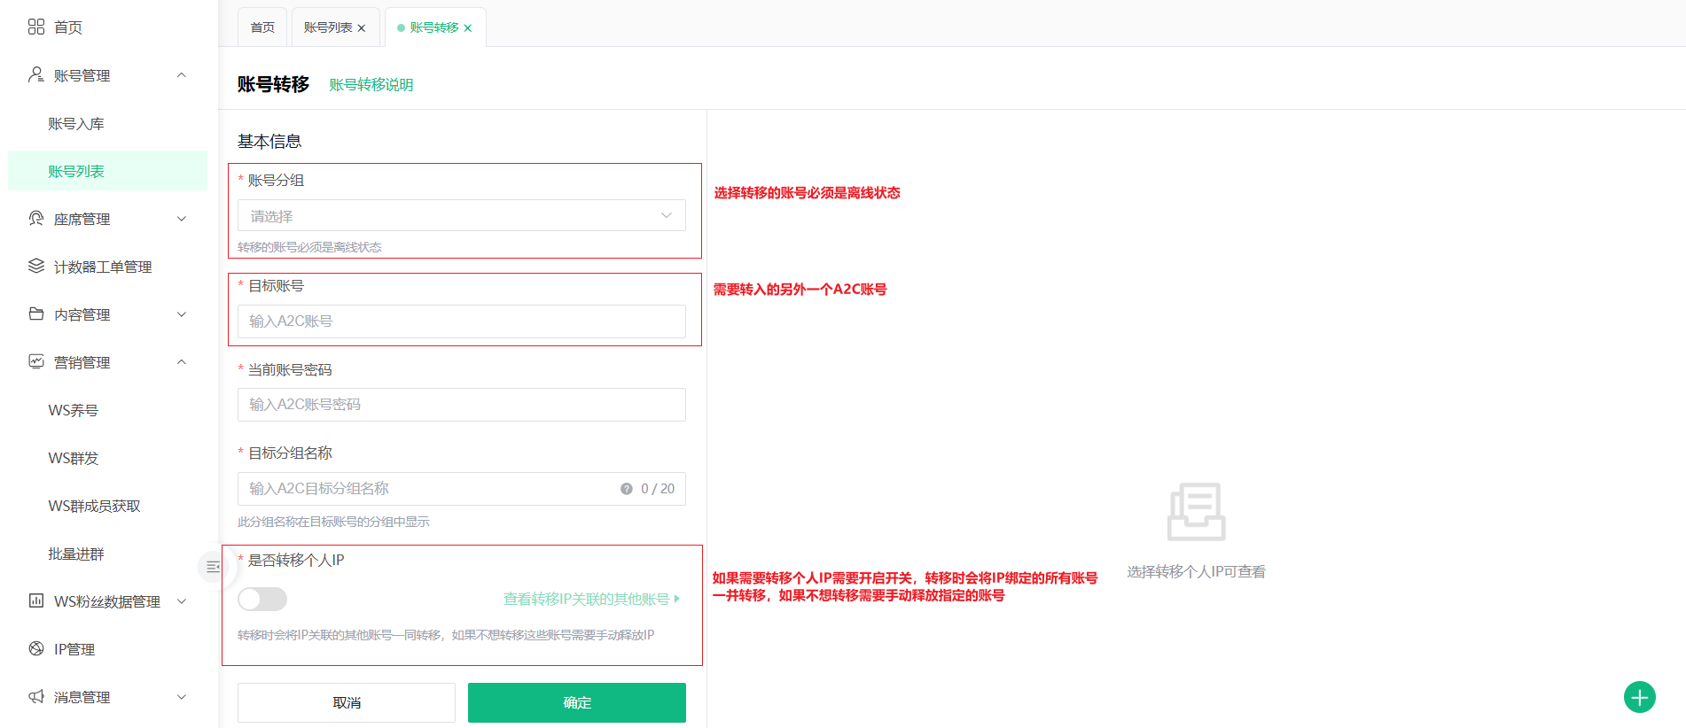Expand the WS粉丝数据管理 menu
Screen dimensions: 1686x728
[182, 601]
